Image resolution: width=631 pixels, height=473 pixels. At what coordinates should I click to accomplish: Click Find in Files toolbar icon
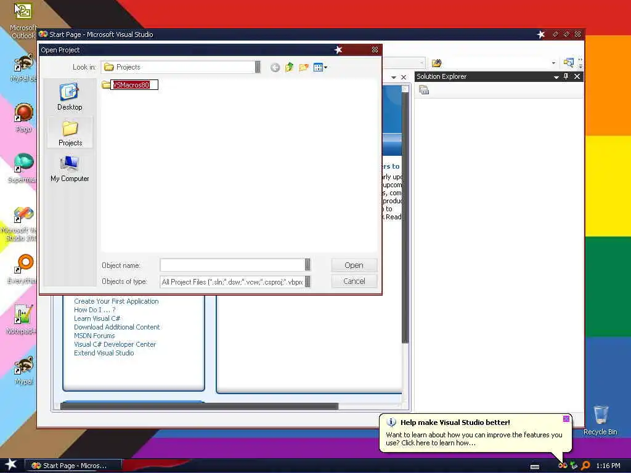click(x=437, y=63)
